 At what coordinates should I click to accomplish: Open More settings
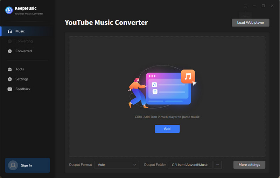249,165
